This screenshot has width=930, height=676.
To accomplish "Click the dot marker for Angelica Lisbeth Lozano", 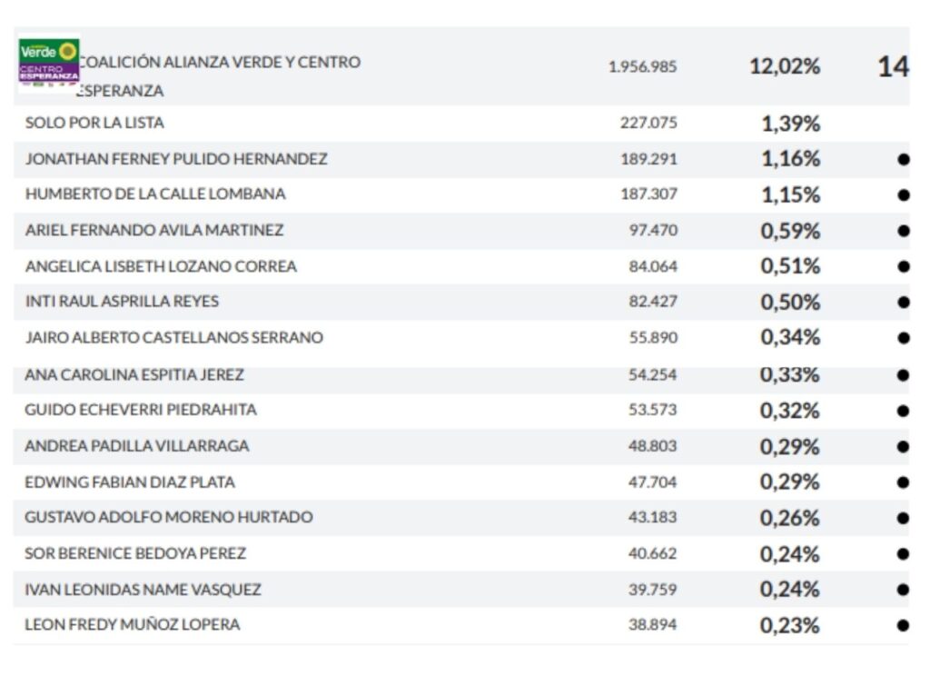I will pyautogui.click(x=903, y=266).
